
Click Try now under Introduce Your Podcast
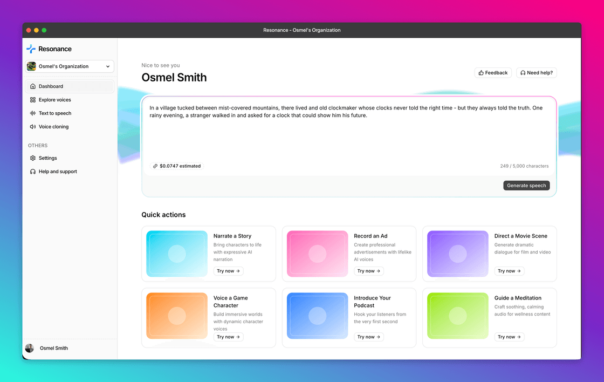coord(369,337)
